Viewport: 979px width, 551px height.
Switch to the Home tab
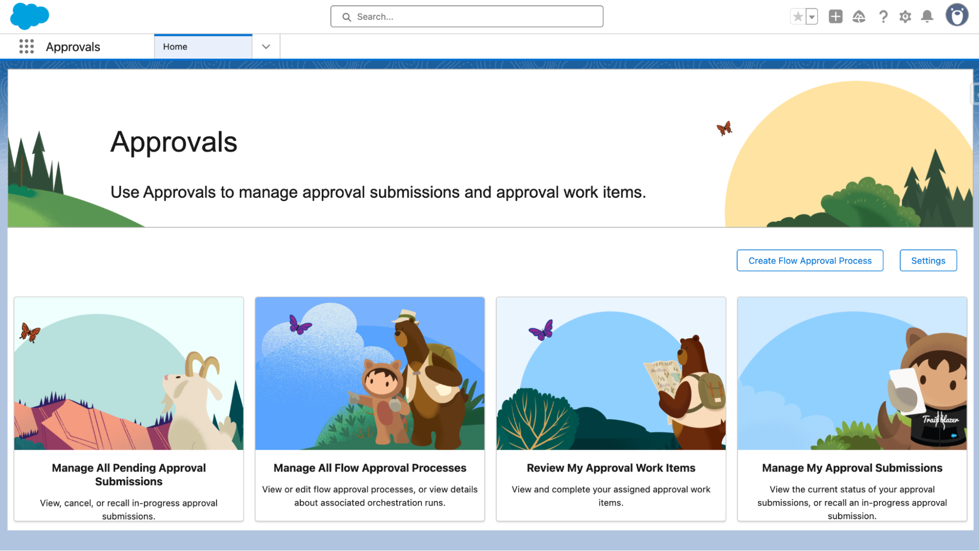click(175, 46)
